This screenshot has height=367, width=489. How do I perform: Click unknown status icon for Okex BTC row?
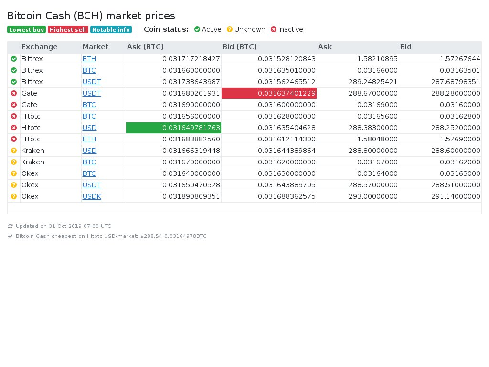[14, 173]
